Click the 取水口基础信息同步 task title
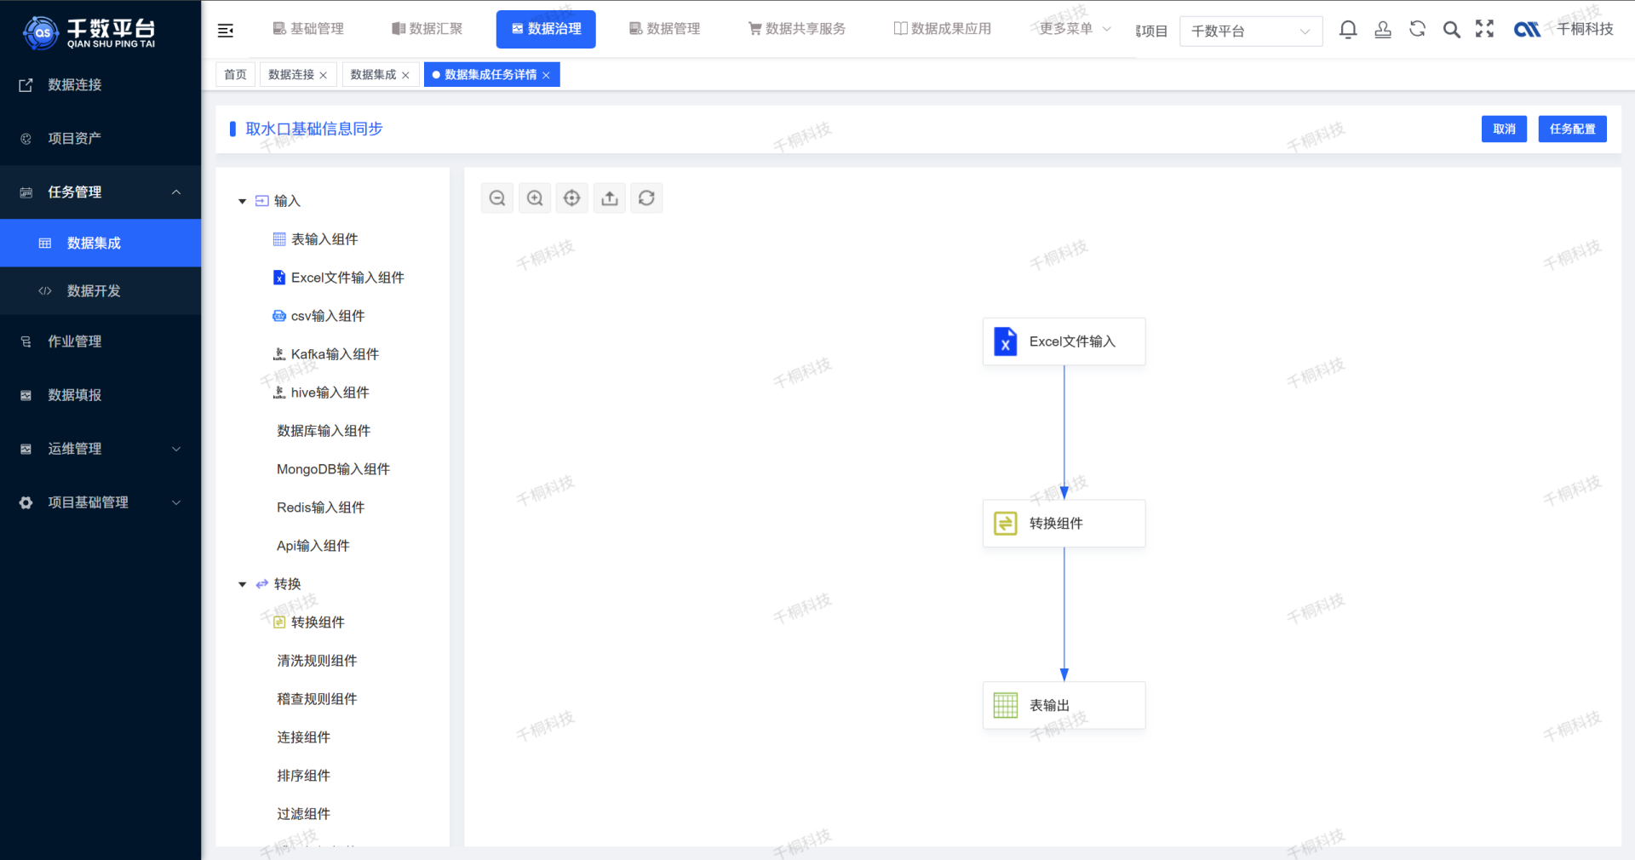 pyautogui.click(x=314, y=129)
